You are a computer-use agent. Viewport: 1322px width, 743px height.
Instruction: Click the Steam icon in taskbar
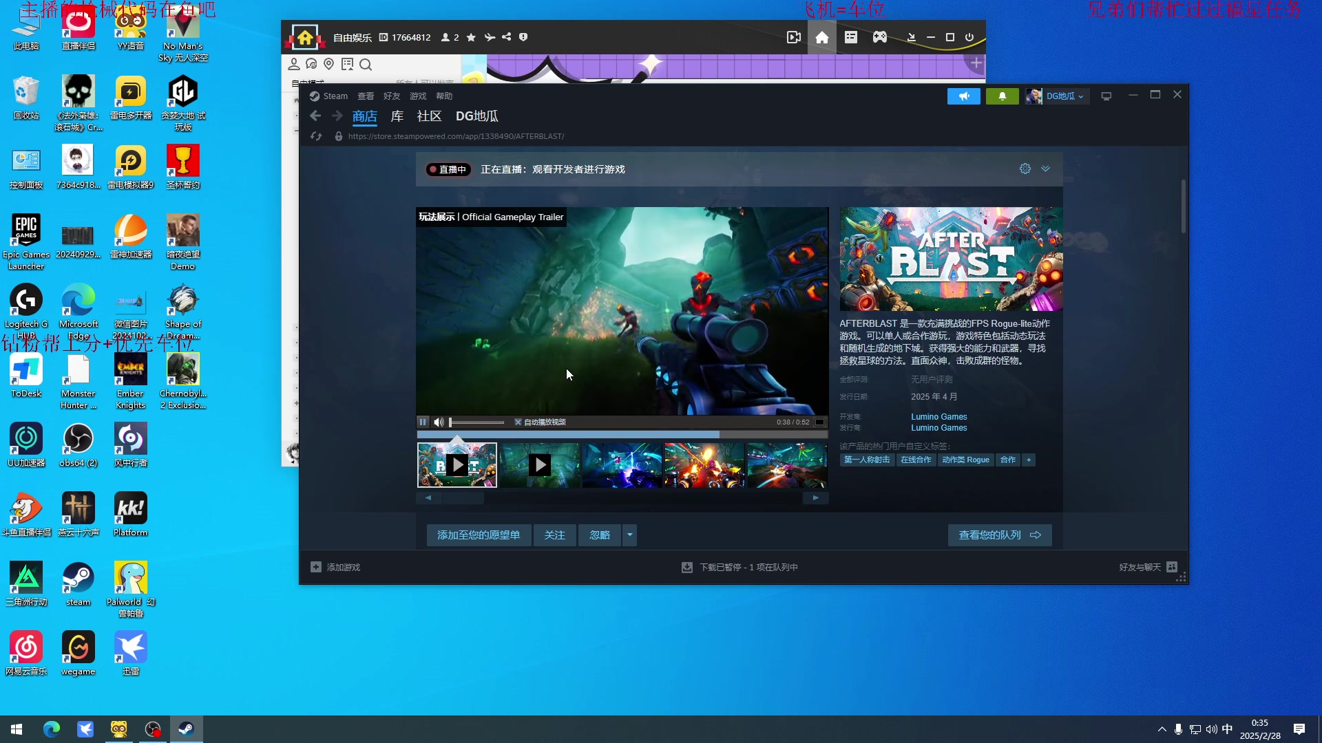[186, 729]
